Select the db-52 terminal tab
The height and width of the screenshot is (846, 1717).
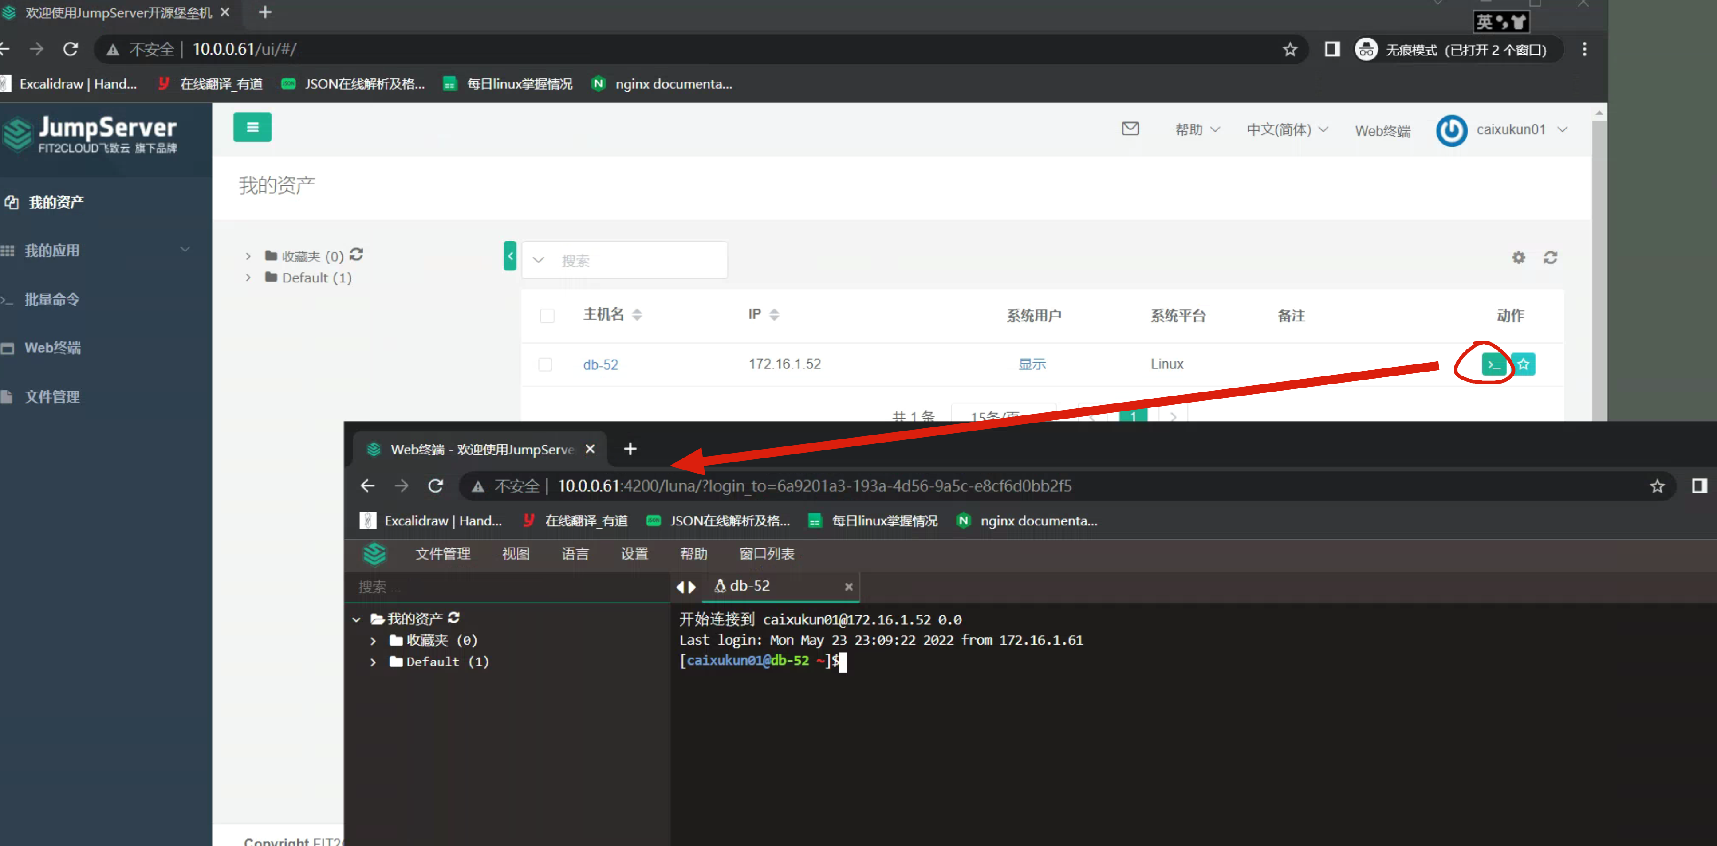point(750,586)
